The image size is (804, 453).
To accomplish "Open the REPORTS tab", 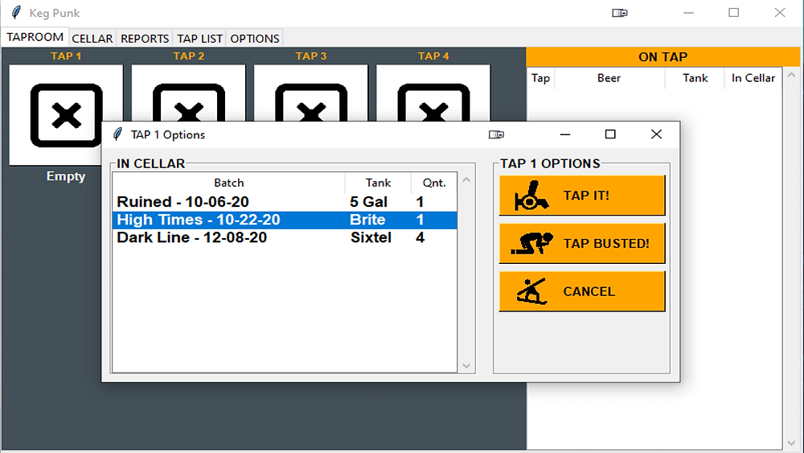I will point(145,39).
